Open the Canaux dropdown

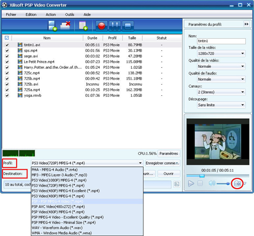[x=221, y=92]
